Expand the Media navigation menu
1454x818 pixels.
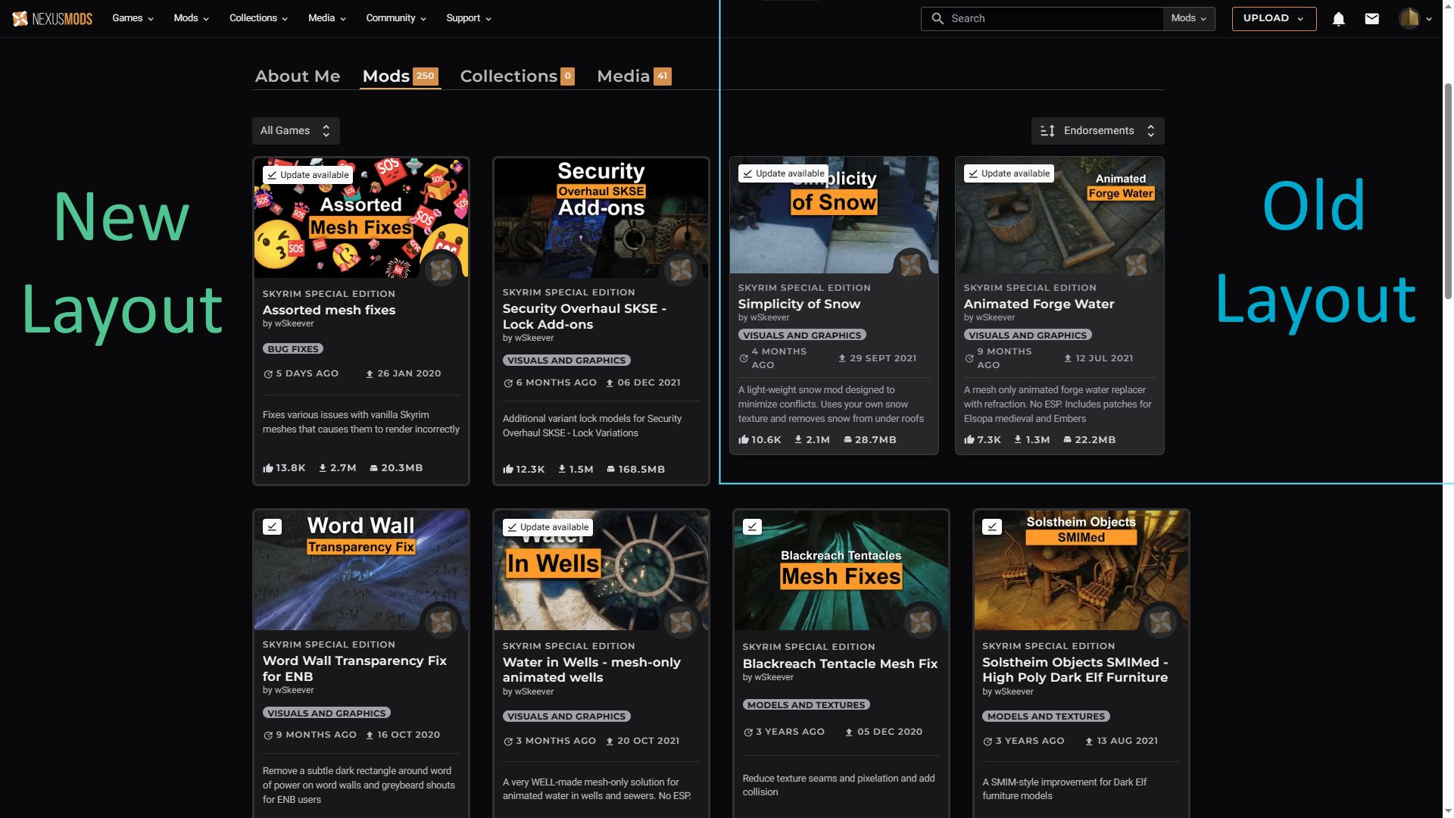[326, 18]
